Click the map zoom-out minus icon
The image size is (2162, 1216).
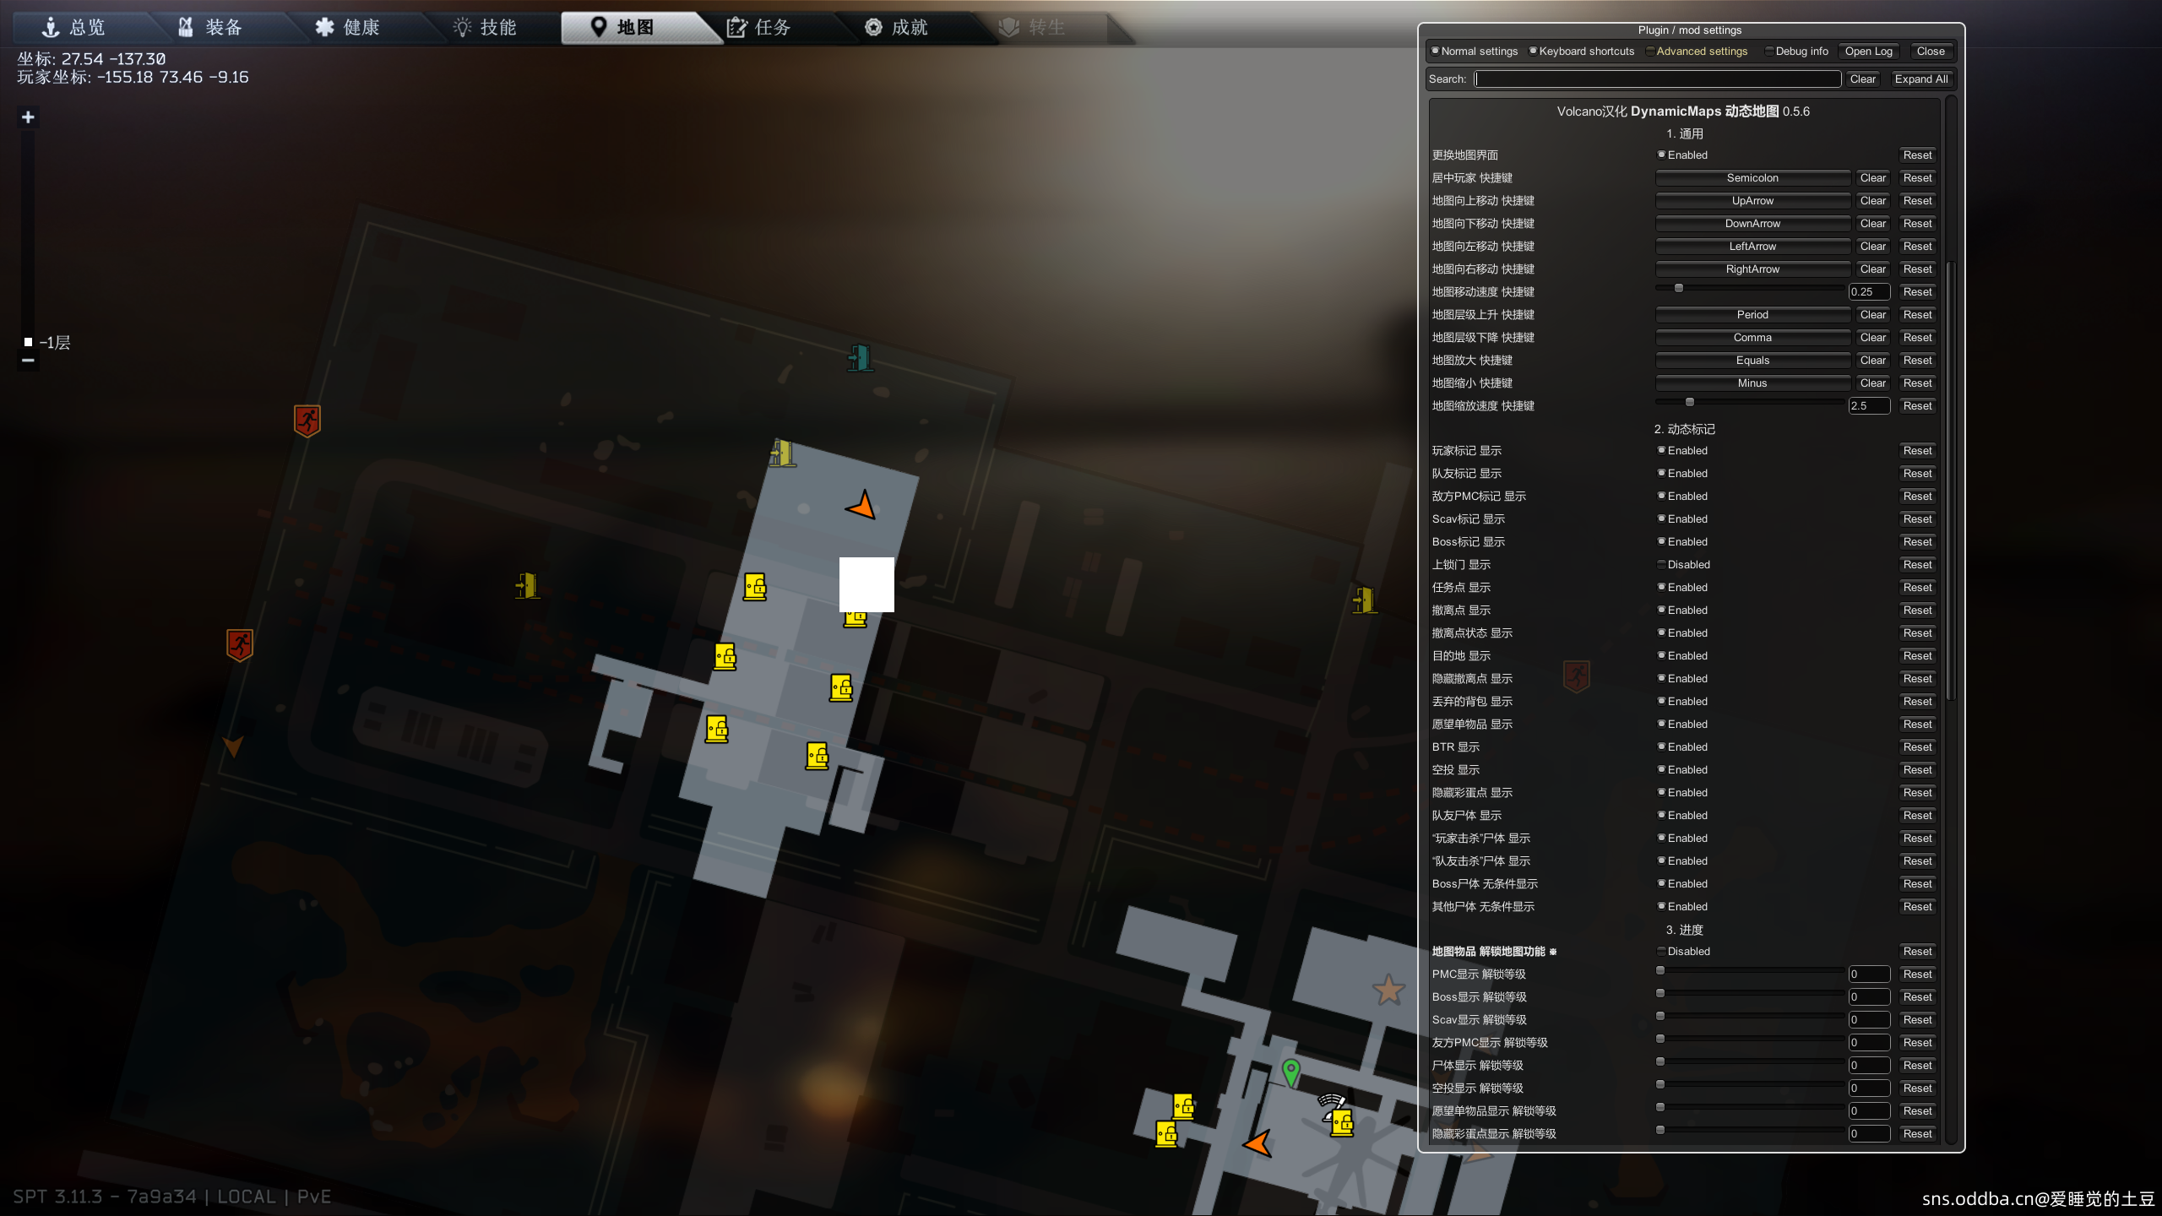pos(28,361)
